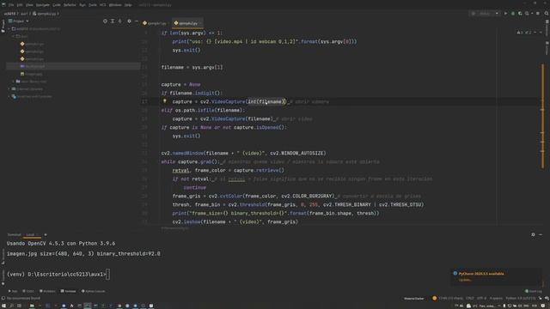Viewport: 550px width, 309px height.
Task: Open Search Everywhere magnifier icon
Action: 547,14
